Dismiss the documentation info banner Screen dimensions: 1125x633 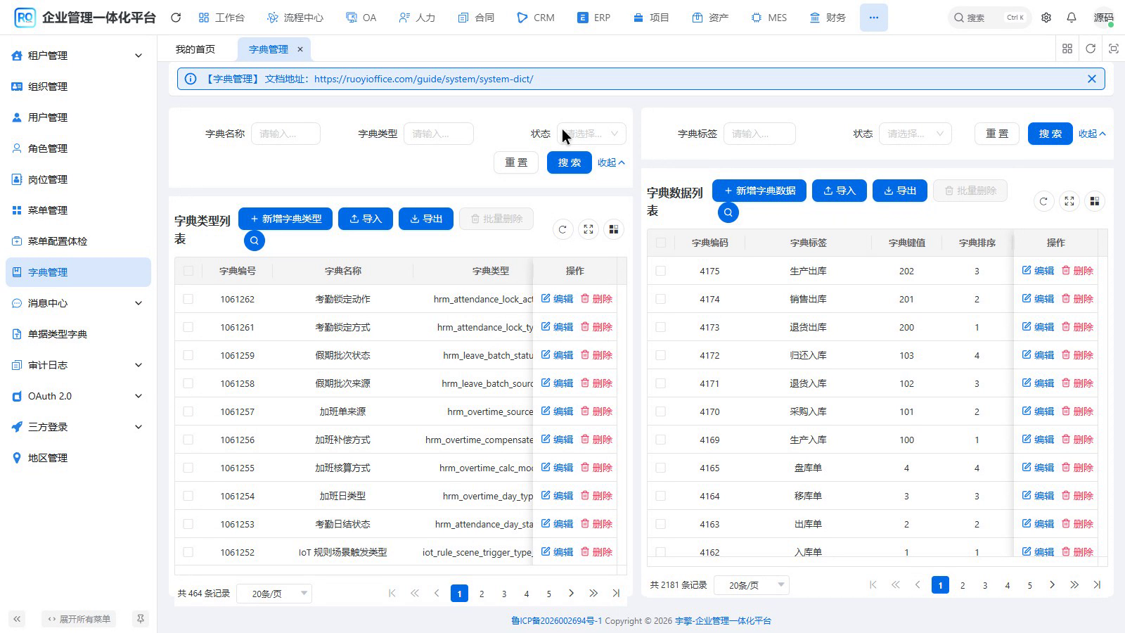tap(1092, 79)
